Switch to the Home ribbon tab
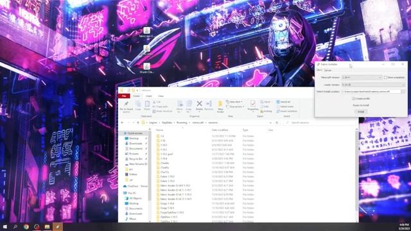Image resolution: width=411 pixels, height=231 pixels. [x=136, y=96]
